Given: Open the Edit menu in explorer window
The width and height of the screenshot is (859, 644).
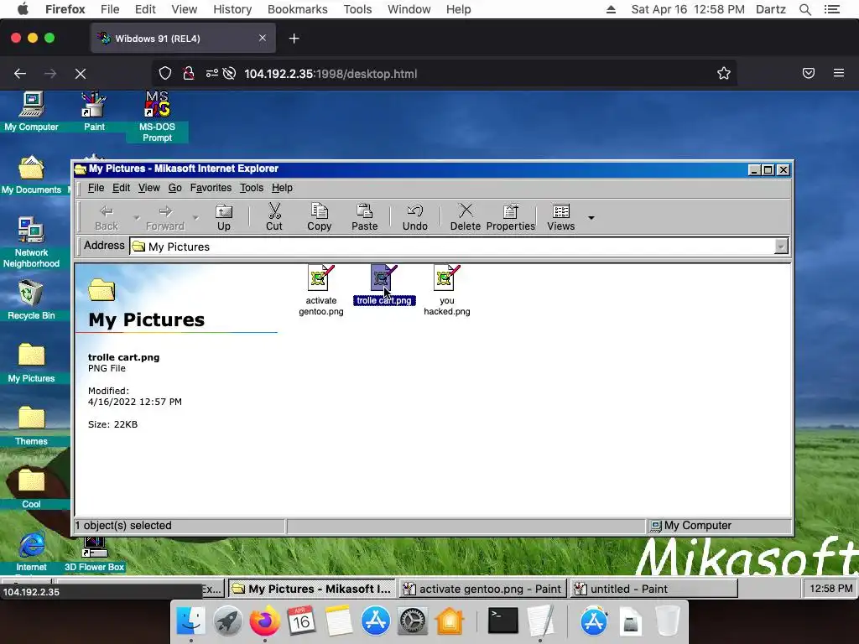Looking at the screenshot, I should pos(121,188).
